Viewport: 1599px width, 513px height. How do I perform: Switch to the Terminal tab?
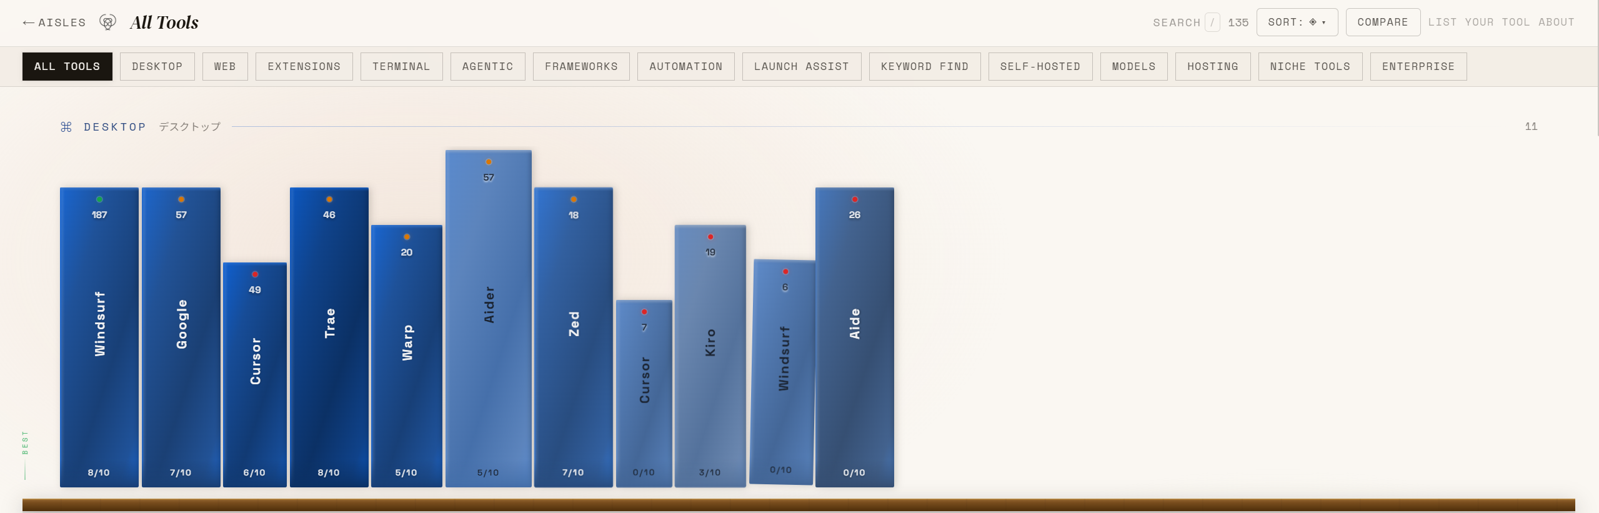[x=401, y=66]
